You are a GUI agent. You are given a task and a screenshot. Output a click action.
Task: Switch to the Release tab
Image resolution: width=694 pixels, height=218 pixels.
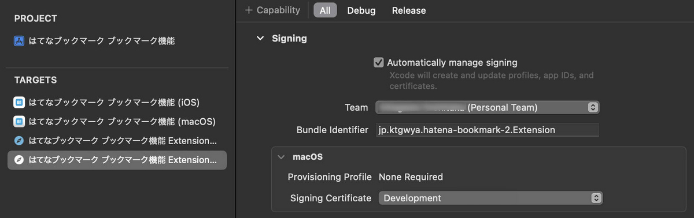[409, 10]
